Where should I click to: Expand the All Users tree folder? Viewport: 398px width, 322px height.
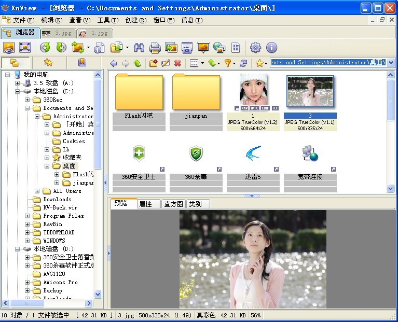tap(38, 191)
